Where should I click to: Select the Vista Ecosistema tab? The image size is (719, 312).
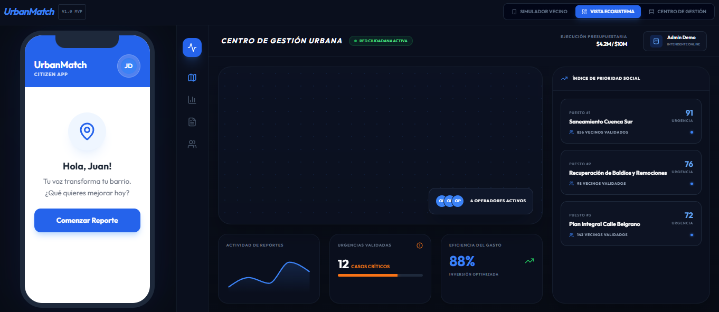click(x=608, y=12)
